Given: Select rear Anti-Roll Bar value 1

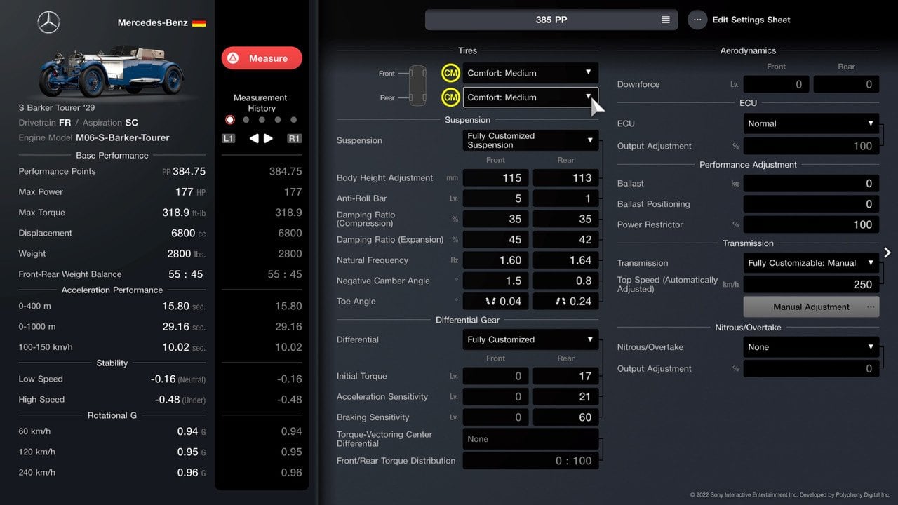Looking at the screenshot, I should tap(565, 198).
